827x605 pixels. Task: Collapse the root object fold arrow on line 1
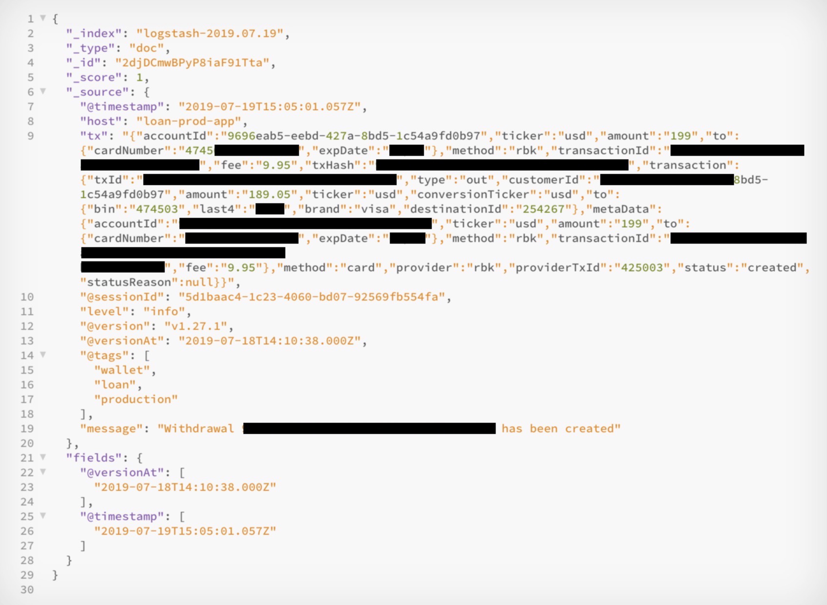[x=43, y=18]
